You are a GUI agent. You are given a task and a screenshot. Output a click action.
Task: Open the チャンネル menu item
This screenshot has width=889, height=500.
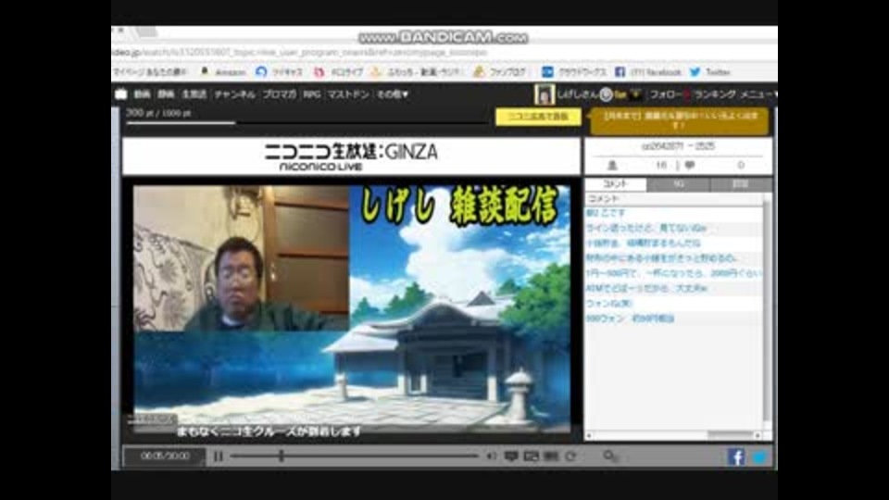pos(234,94)
